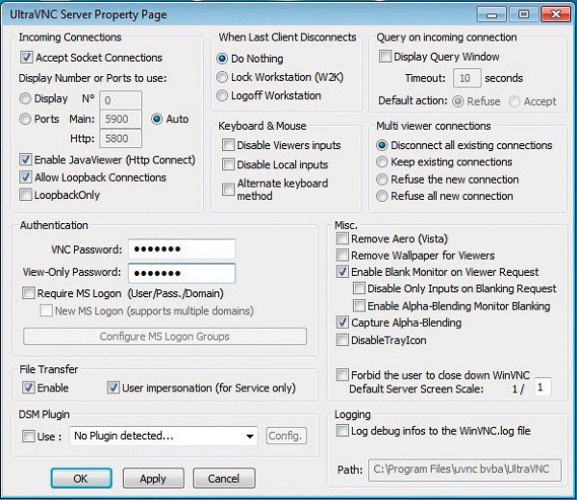The image size is (577, 500).
Task: Click the Display N° input field
Action: (121, 100)
